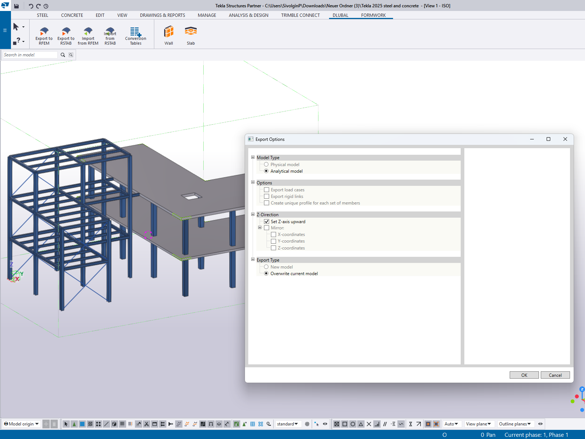
Task: Enable Export load cases checkbox
Action: coord(267,190)
